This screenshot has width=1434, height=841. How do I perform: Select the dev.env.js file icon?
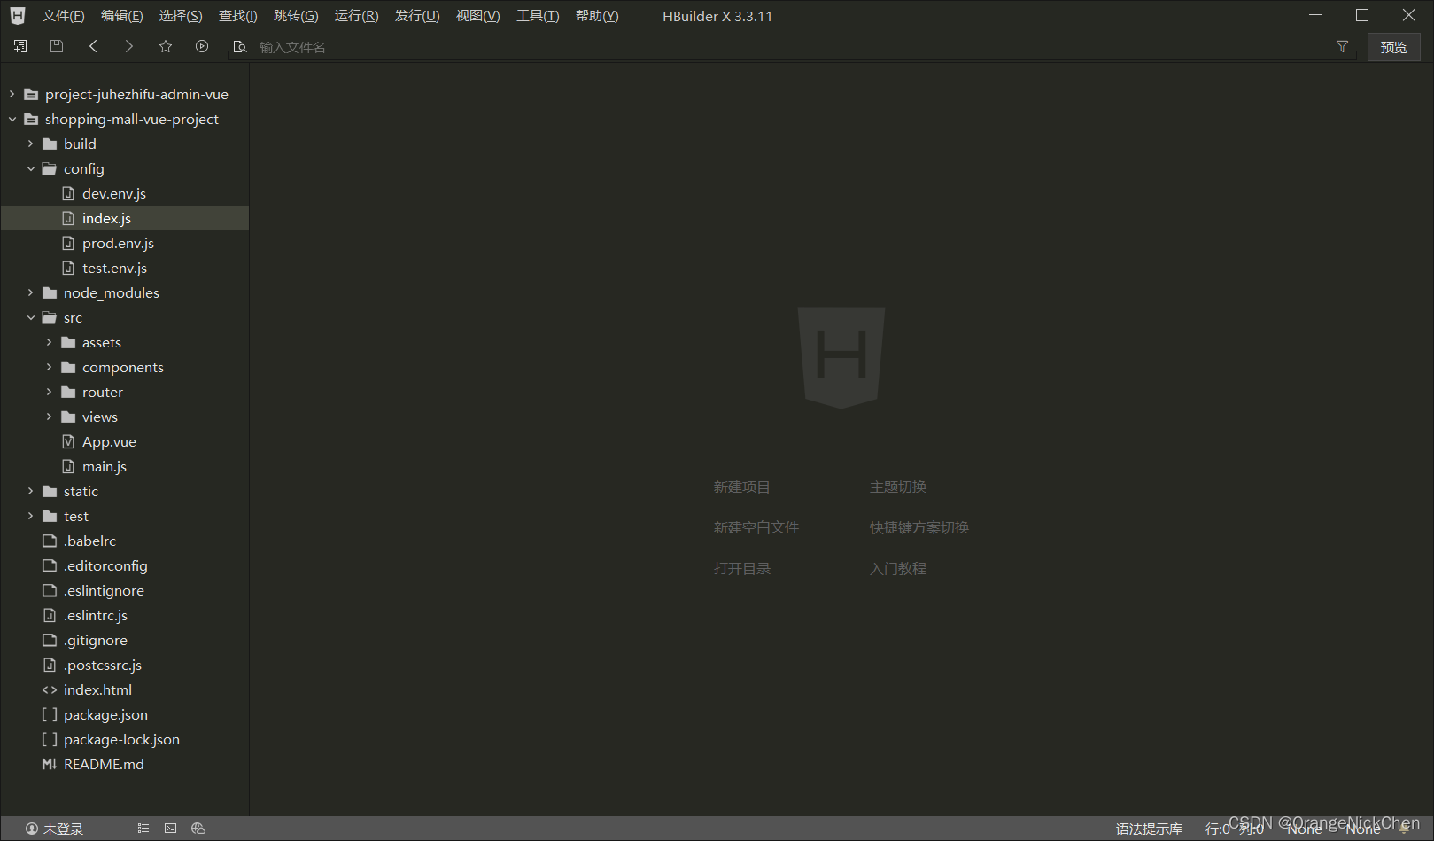click(68, 193)
